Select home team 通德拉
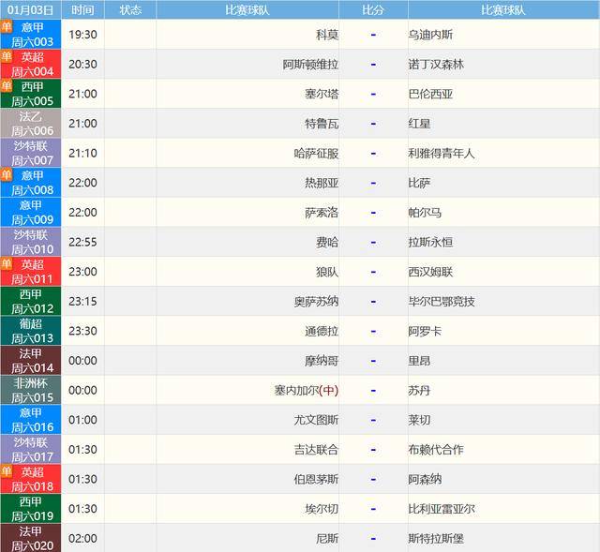This screenshot has height=552, width=600. tap(322, 331)
